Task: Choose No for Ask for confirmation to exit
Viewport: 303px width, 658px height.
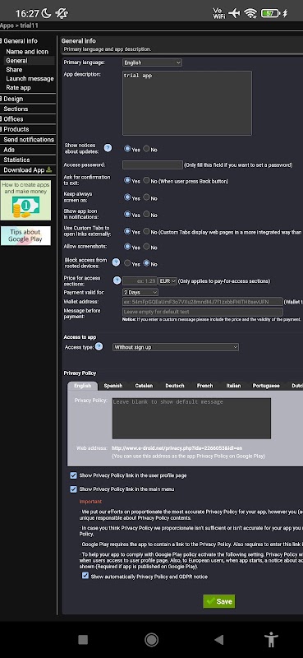Action: click(146, 180)
